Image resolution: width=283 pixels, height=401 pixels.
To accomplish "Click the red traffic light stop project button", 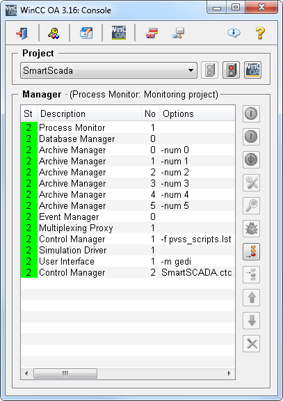I will coord(231,70).
